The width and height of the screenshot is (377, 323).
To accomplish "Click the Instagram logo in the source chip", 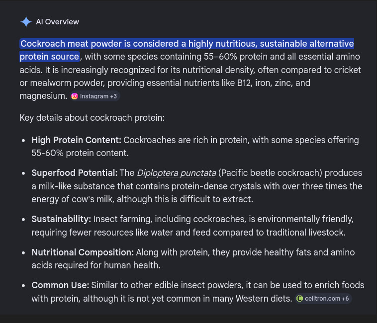I will (75, 96).
